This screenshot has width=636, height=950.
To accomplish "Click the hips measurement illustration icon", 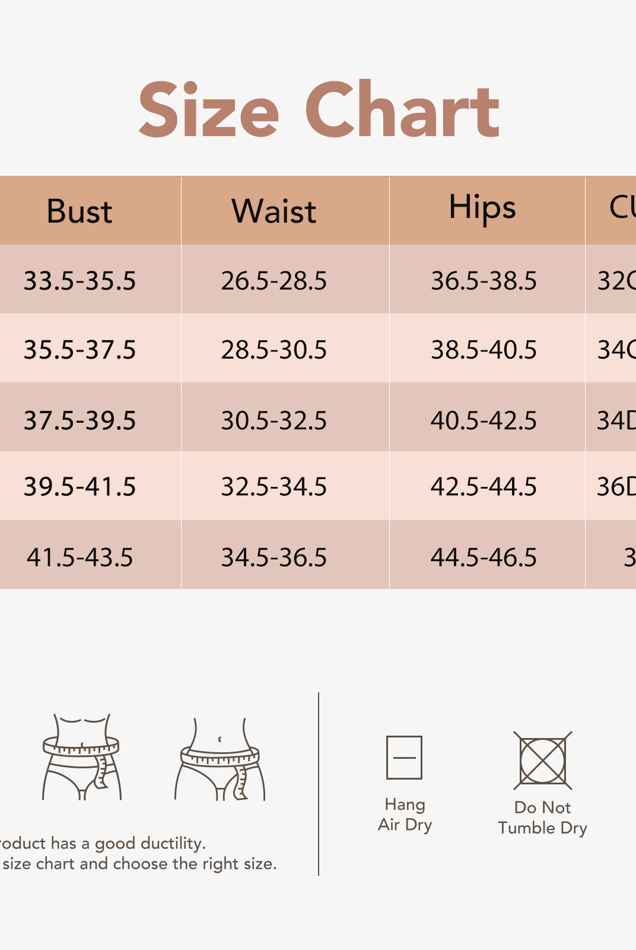I will (220, 759).
